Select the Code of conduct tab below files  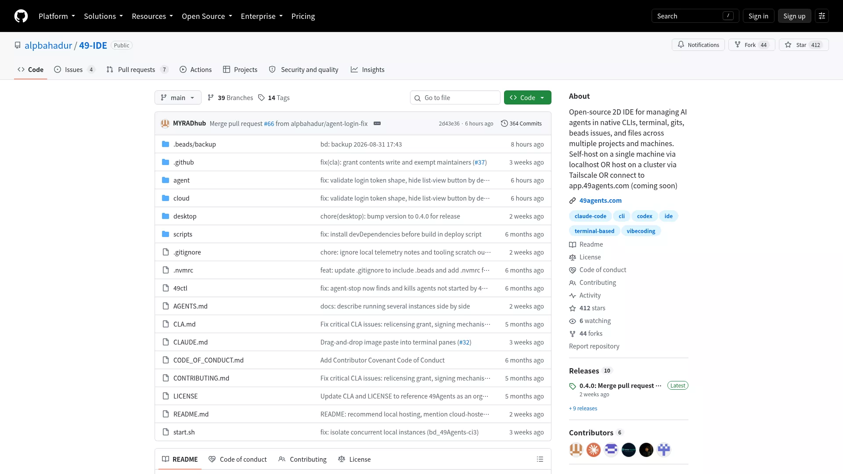[x=238, y=460]
